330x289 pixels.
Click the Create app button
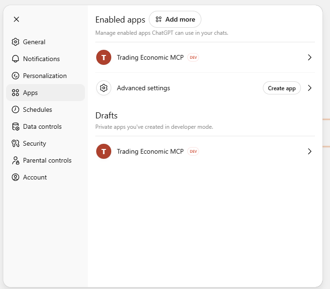(282, 88)
